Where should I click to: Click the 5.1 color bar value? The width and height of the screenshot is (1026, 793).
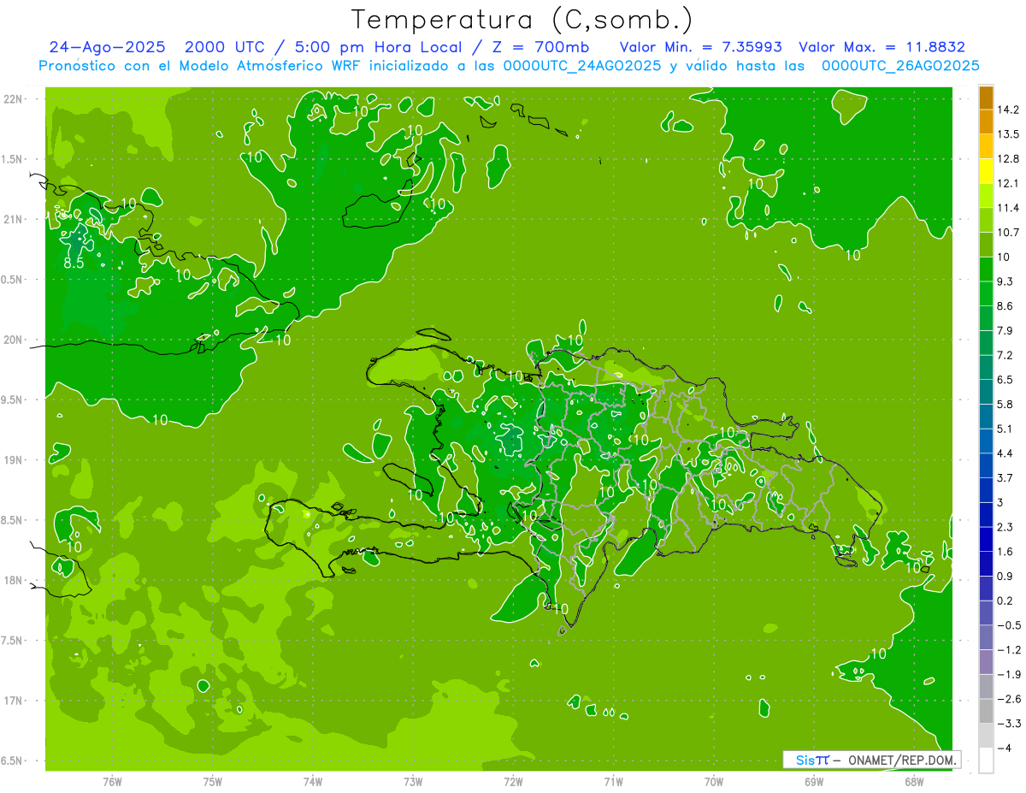[x=1006, y=429]
